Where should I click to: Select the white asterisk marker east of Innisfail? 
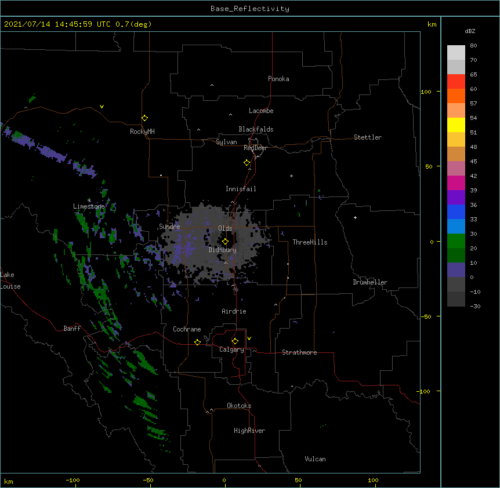pos(291,176)
